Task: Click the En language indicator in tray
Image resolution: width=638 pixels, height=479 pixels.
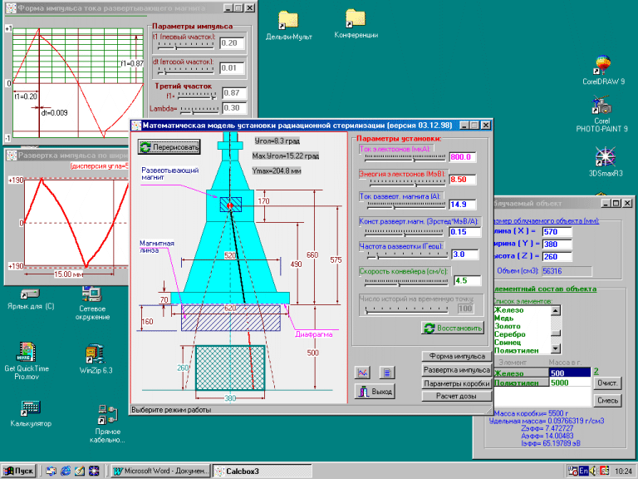Action: point(582,471)
